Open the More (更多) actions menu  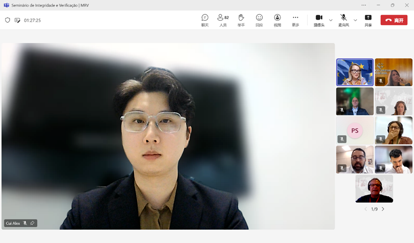(x=295, y=20)
